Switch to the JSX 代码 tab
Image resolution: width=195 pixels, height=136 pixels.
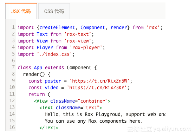pyautogui.click(x=21, y=11)
